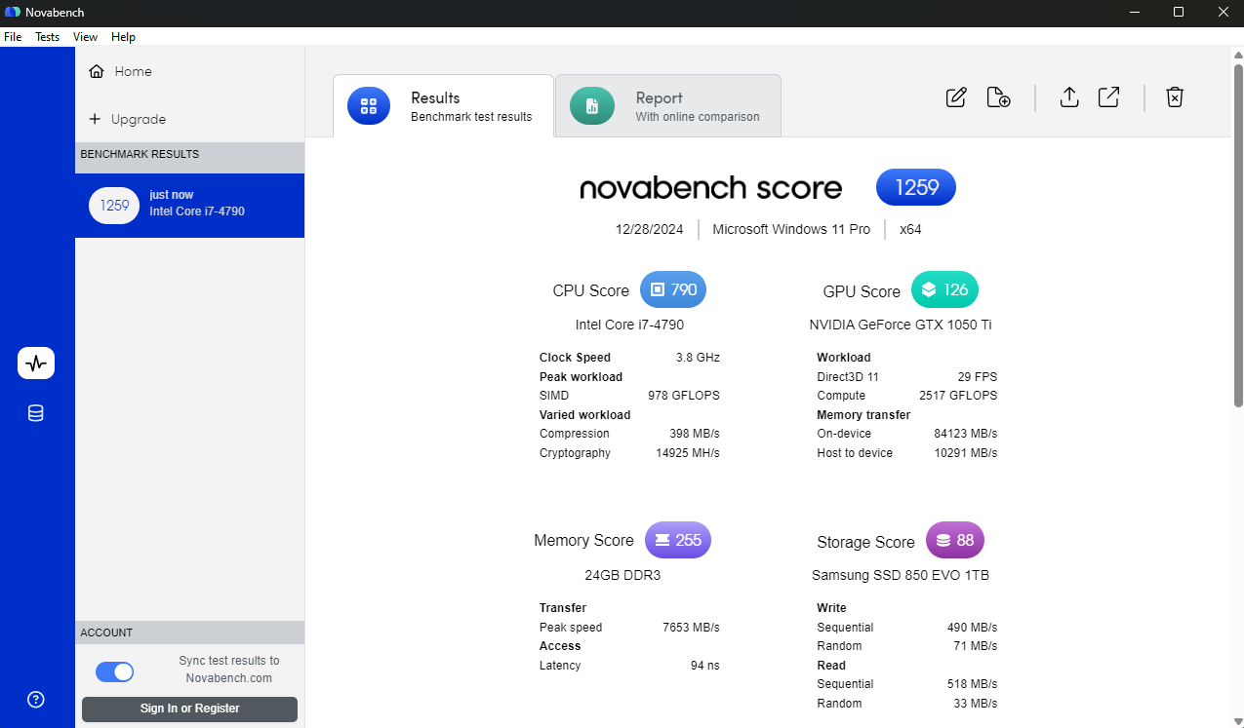Select the Intel Core i7-4790 benchmark result

pos(189,206)
